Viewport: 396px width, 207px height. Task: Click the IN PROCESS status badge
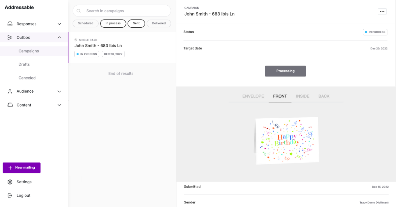pos(375,32)
